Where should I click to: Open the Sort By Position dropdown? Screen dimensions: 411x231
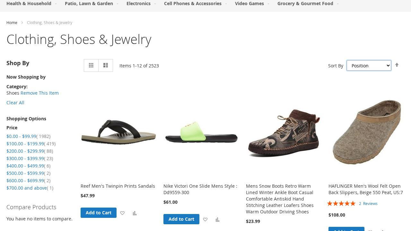point(369,65)
